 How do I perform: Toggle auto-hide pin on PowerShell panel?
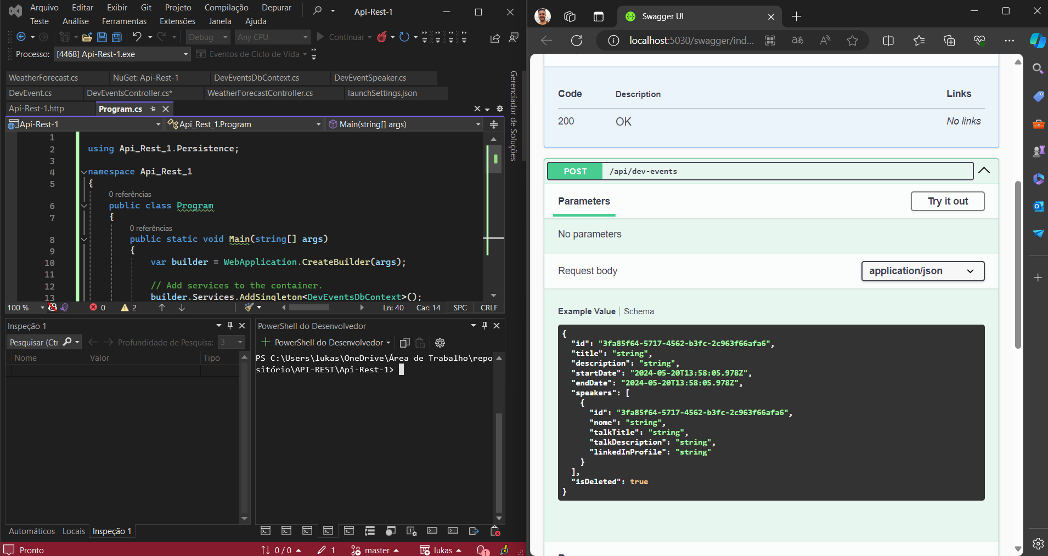pyautogui.click(x=484, y=326)
